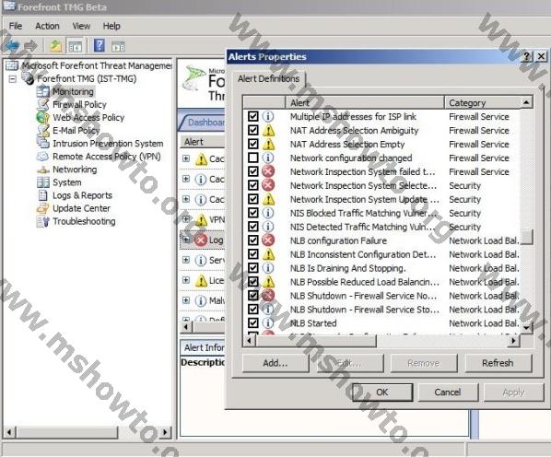This screenshot has width=551, height=457.
Task: Uncheck NLB Is Draining And Stopping
Action: (253, 268)
